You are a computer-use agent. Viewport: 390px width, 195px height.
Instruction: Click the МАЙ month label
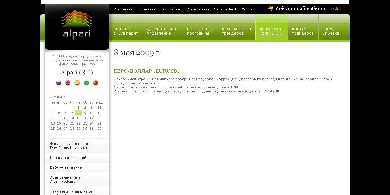[58, 97]
